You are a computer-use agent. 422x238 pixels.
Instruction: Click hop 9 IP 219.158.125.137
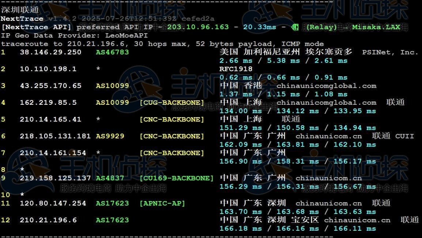55,178
